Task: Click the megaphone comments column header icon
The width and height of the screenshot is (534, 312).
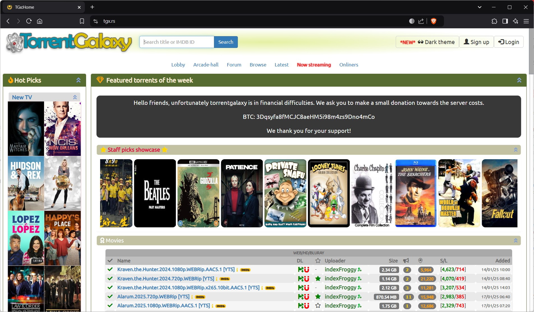Action: point(406,260)
